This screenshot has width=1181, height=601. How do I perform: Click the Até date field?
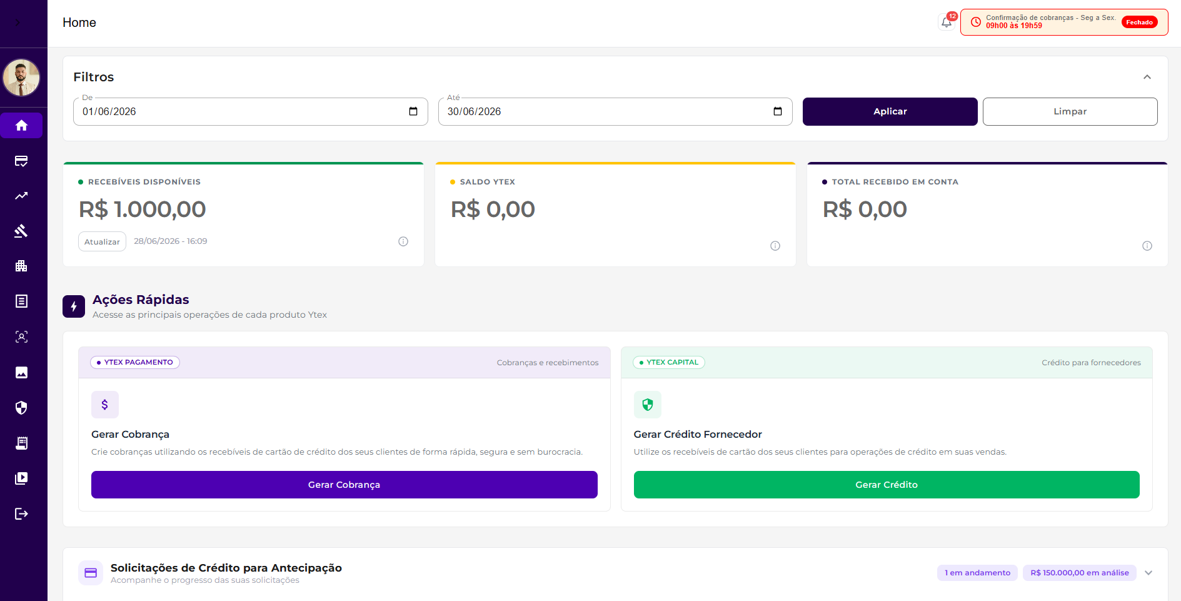pos(615,111)
